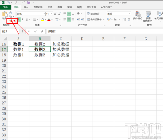Click the Format Painter brush icon
This screenshot has height=140, width=163.
point(11,21)
